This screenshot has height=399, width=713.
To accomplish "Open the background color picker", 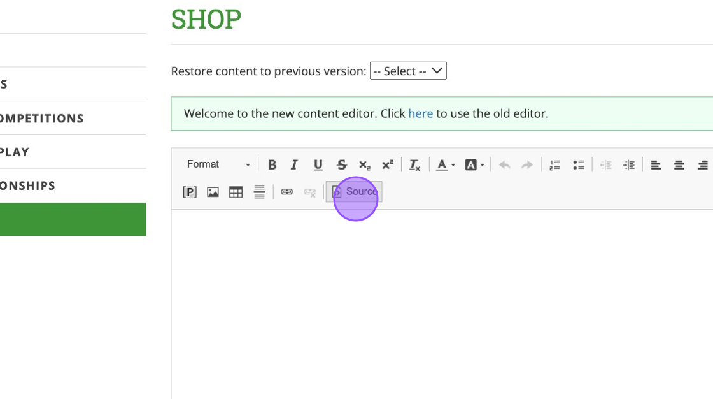I will click(474, 165).
